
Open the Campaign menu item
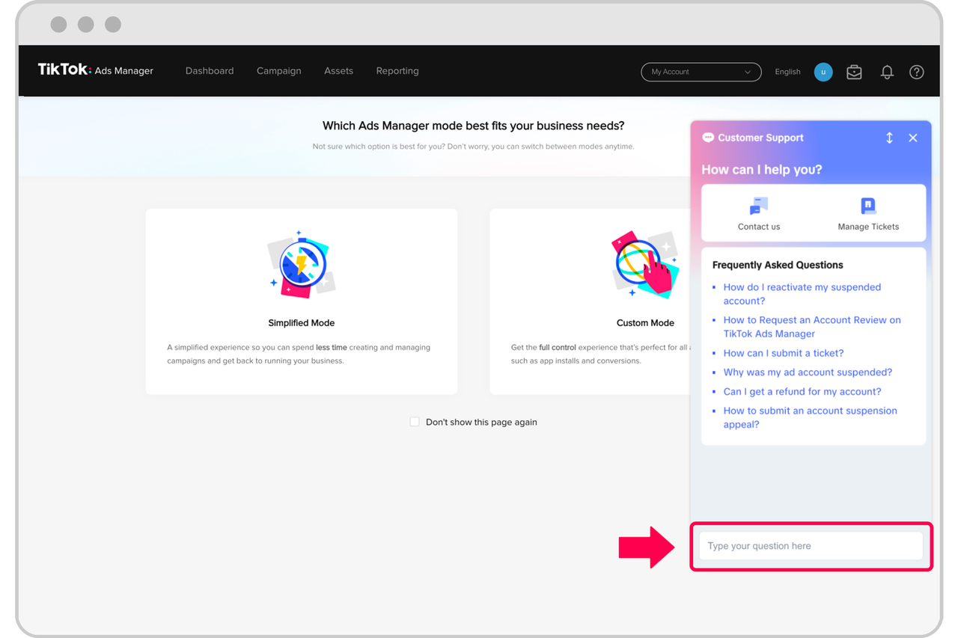coord(278,71)
